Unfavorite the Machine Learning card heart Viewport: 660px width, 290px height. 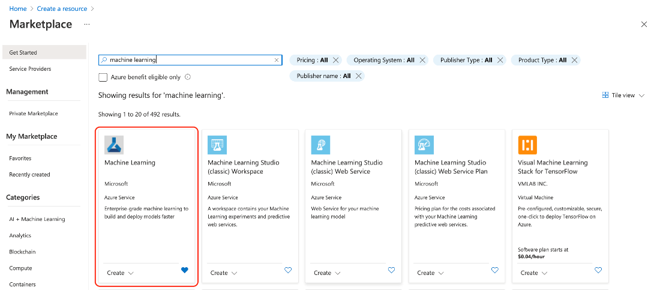pyautogui.click(x=184, y=270)
